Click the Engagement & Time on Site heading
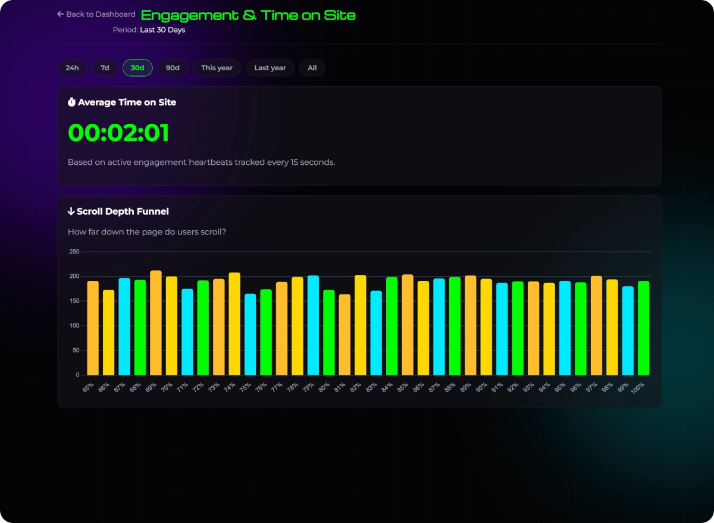This screenshot has width=714, height=523. (248, 14)
